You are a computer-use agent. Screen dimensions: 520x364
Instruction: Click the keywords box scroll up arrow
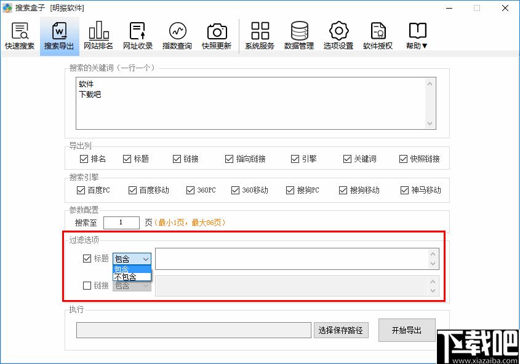[430, 84]
